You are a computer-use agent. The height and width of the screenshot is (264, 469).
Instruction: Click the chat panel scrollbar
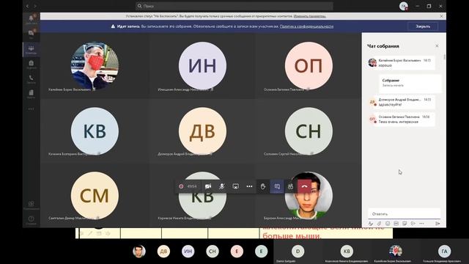click(x=444, y=56)
